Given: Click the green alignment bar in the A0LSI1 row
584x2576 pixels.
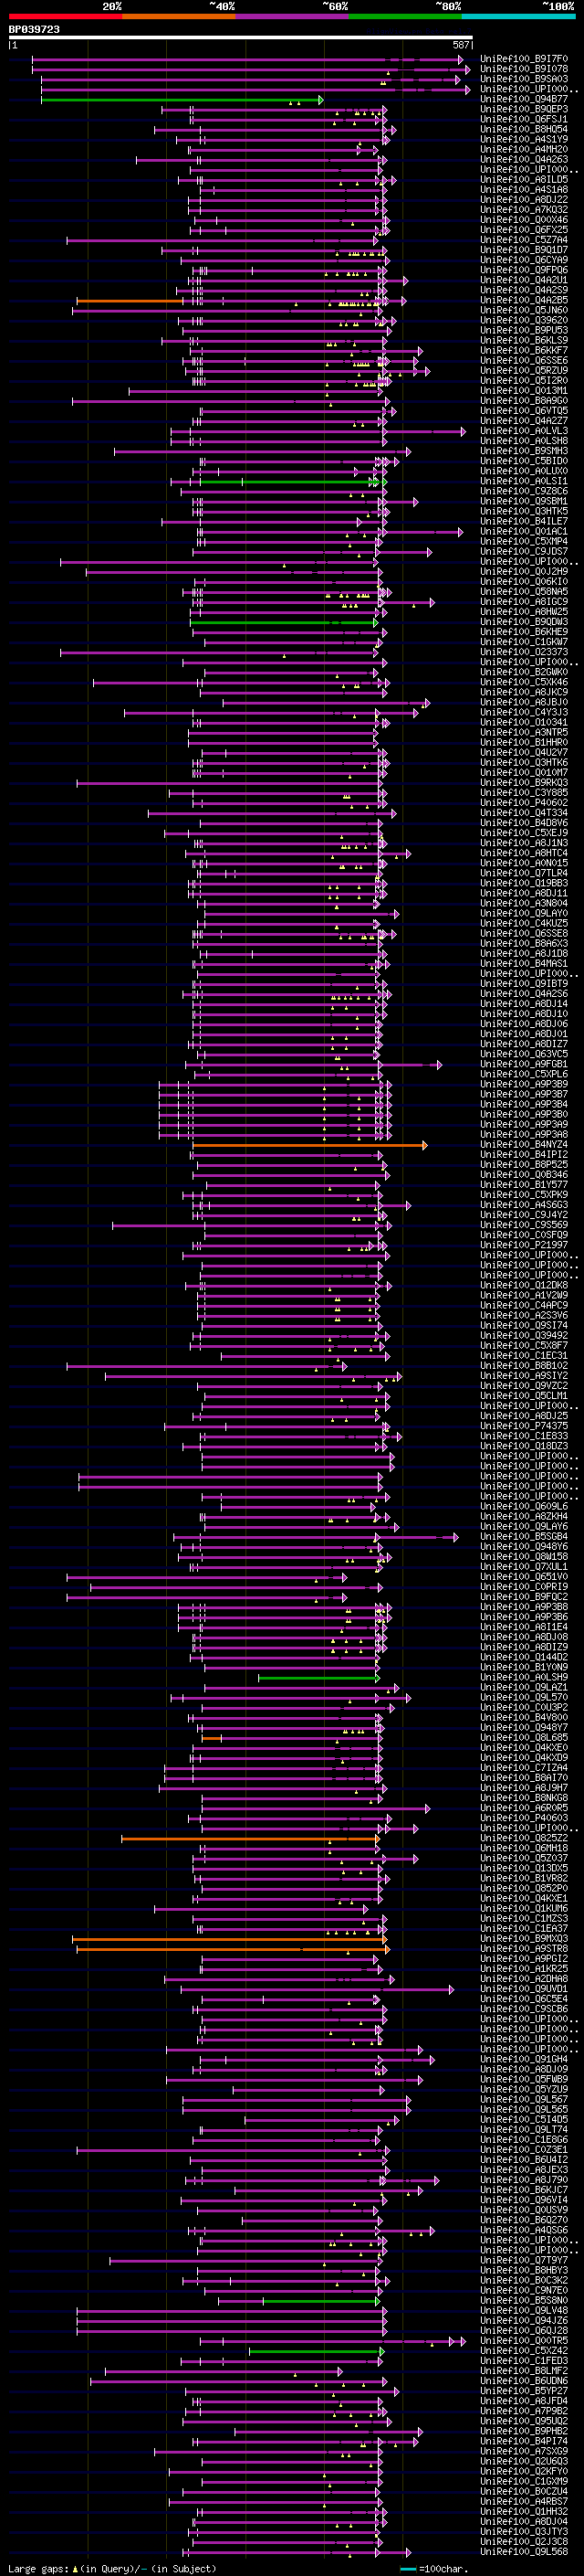Looking at the screenshot, I should [293, 482].
